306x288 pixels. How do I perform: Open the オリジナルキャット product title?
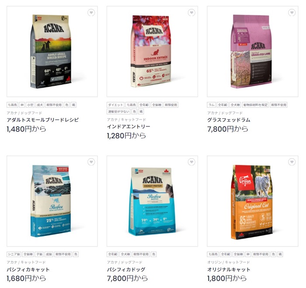tap(229, 270)
